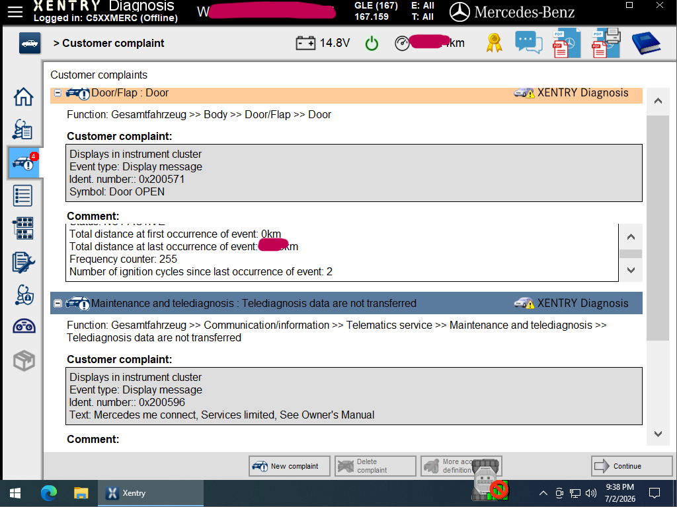Open control units grid sidebar icon

(x=23, y=228)
